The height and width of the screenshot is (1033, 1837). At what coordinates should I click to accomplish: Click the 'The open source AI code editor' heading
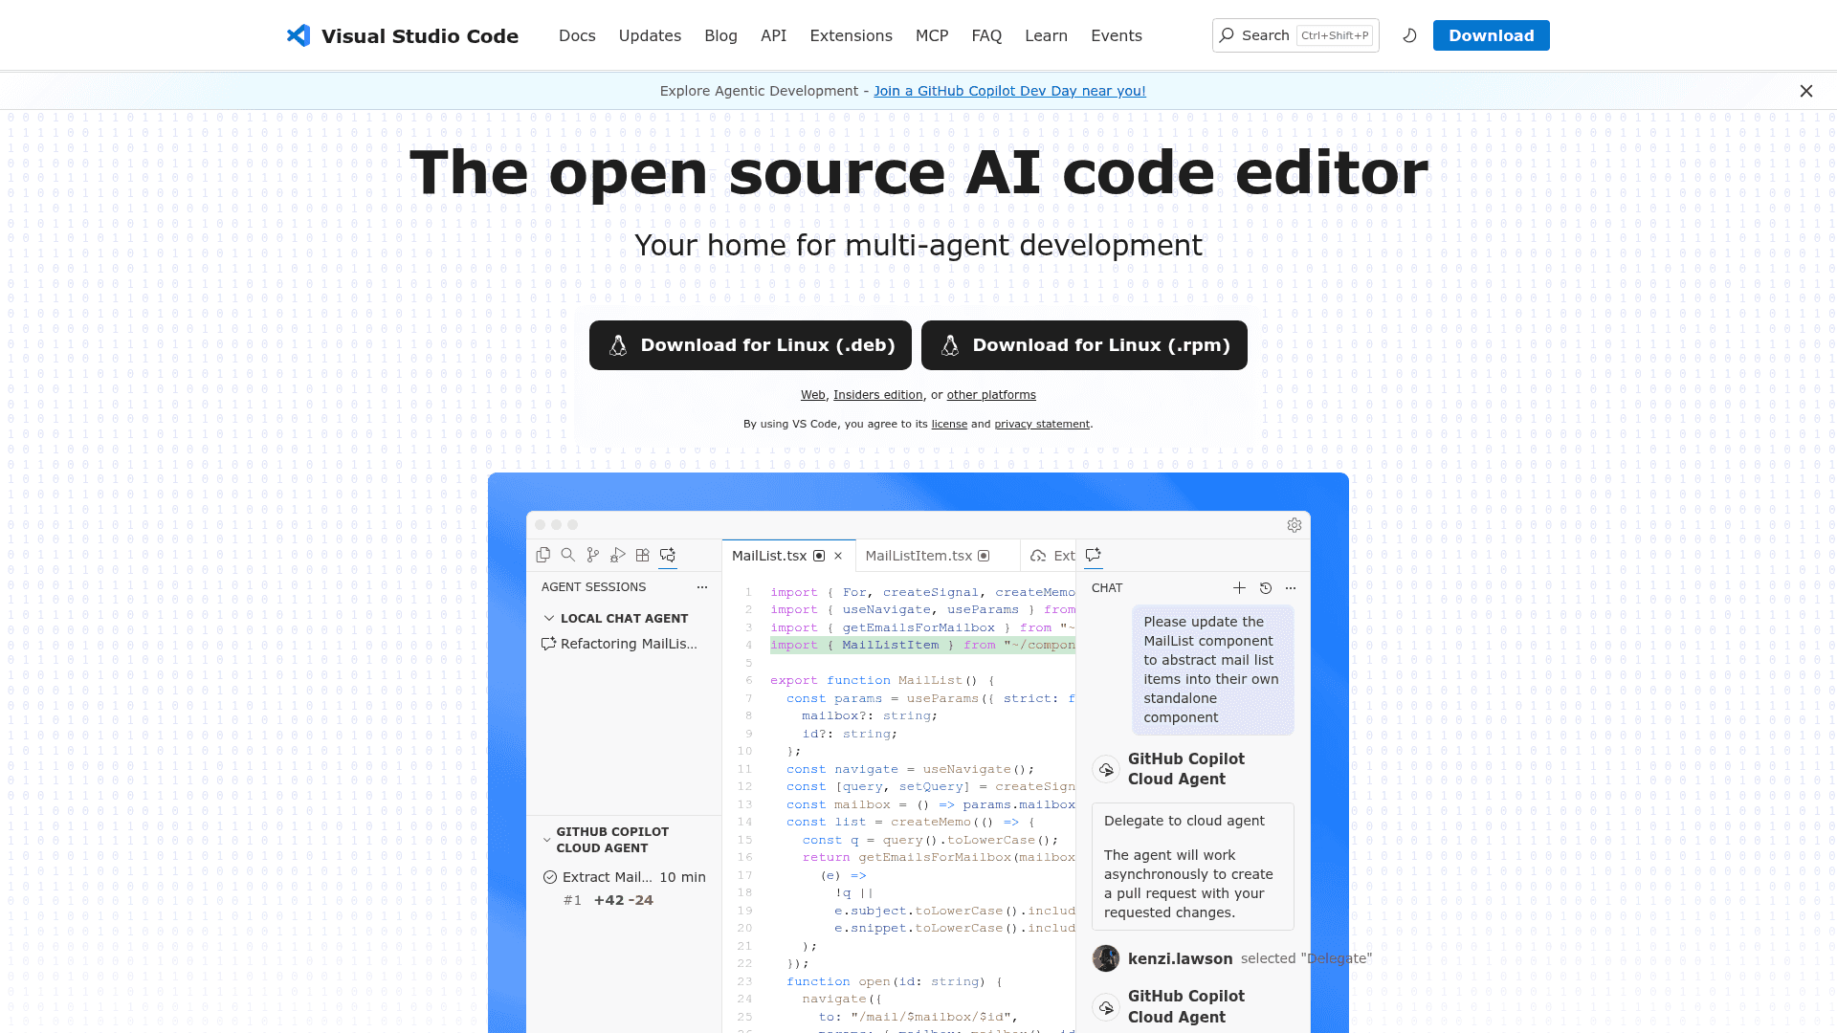[x=918, y=173]
